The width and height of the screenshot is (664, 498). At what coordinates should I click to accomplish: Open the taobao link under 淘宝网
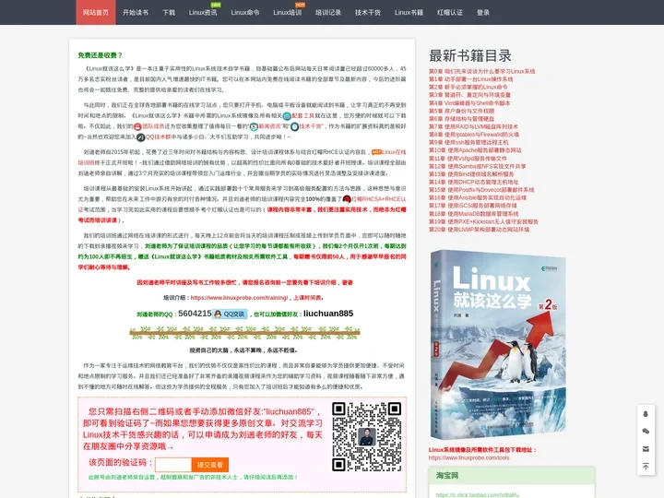pyautogui.click(x=478, y=494)
